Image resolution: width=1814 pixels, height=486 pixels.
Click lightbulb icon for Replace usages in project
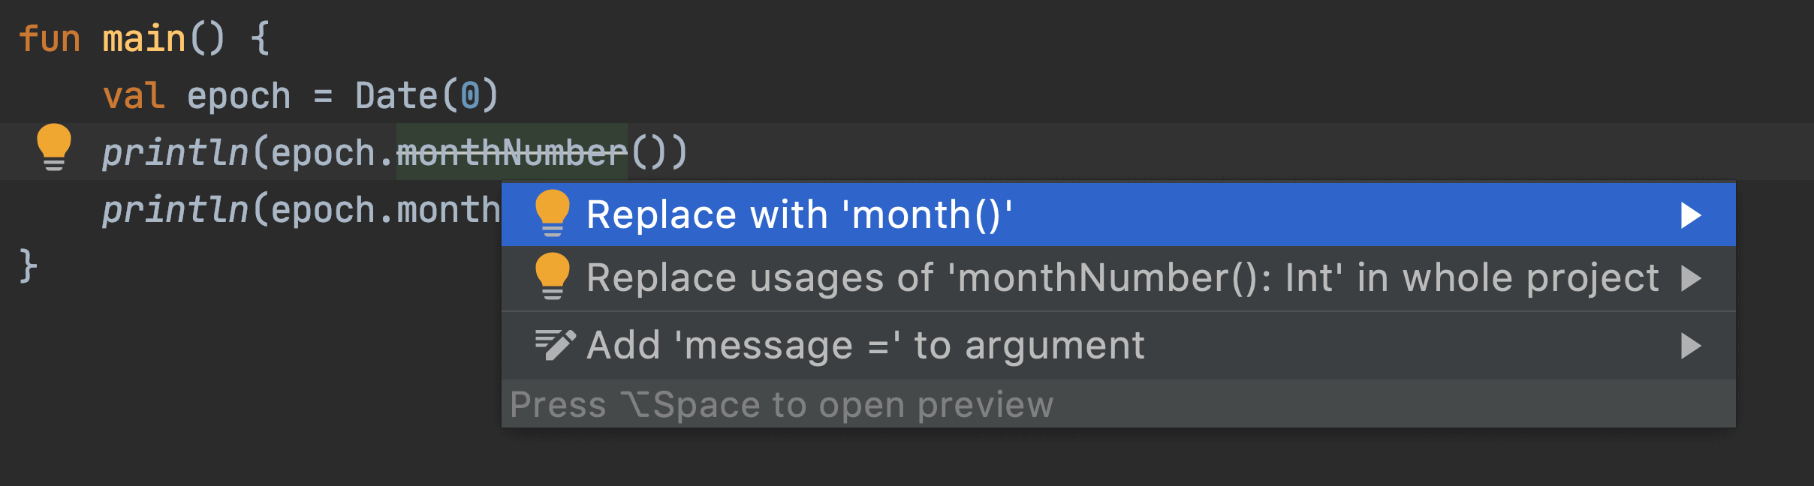tap(553, 277)
